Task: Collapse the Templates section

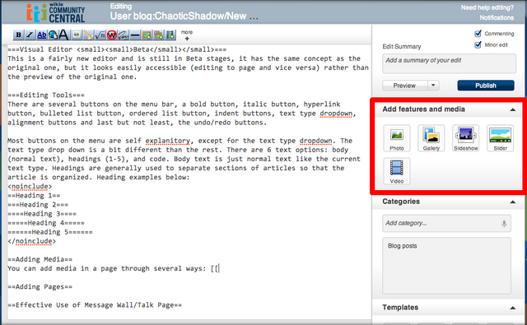Action: click(x=512, y=308)
